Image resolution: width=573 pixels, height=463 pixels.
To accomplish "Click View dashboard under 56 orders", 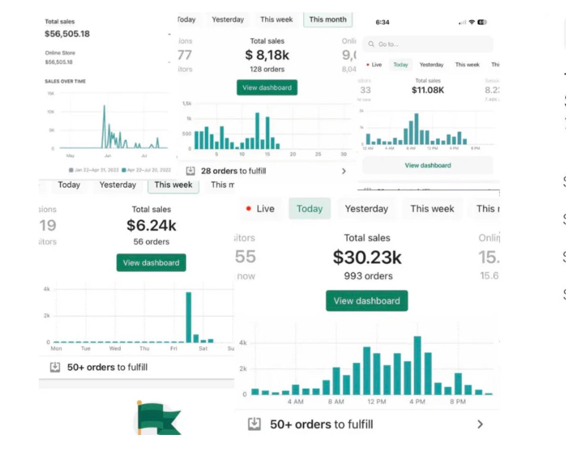I will click(151, 263).
